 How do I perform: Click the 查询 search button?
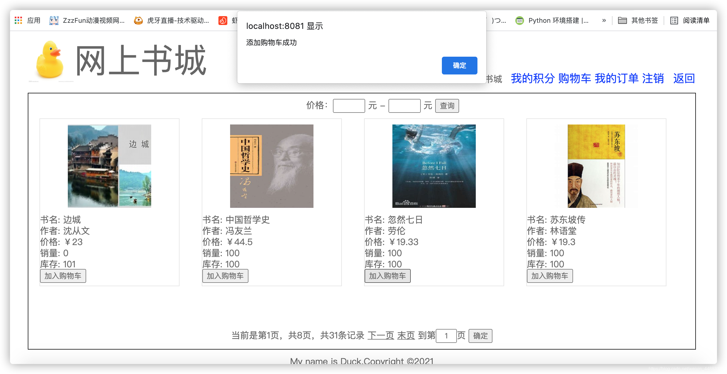pyautogui.click(x=447, y=106)
